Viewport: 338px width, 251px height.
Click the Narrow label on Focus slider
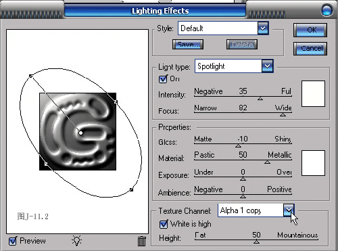tap(206, 108)
